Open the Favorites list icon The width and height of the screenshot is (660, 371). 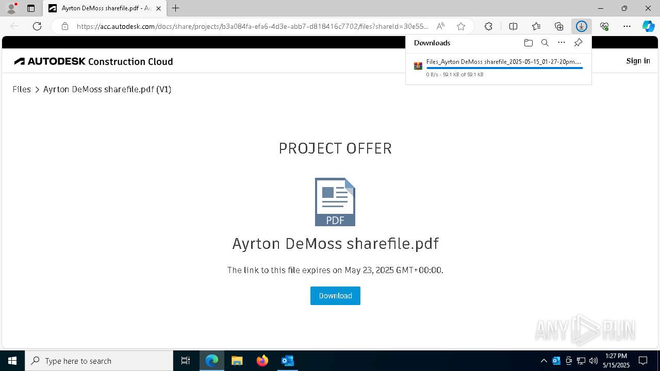tap(536, 26)
